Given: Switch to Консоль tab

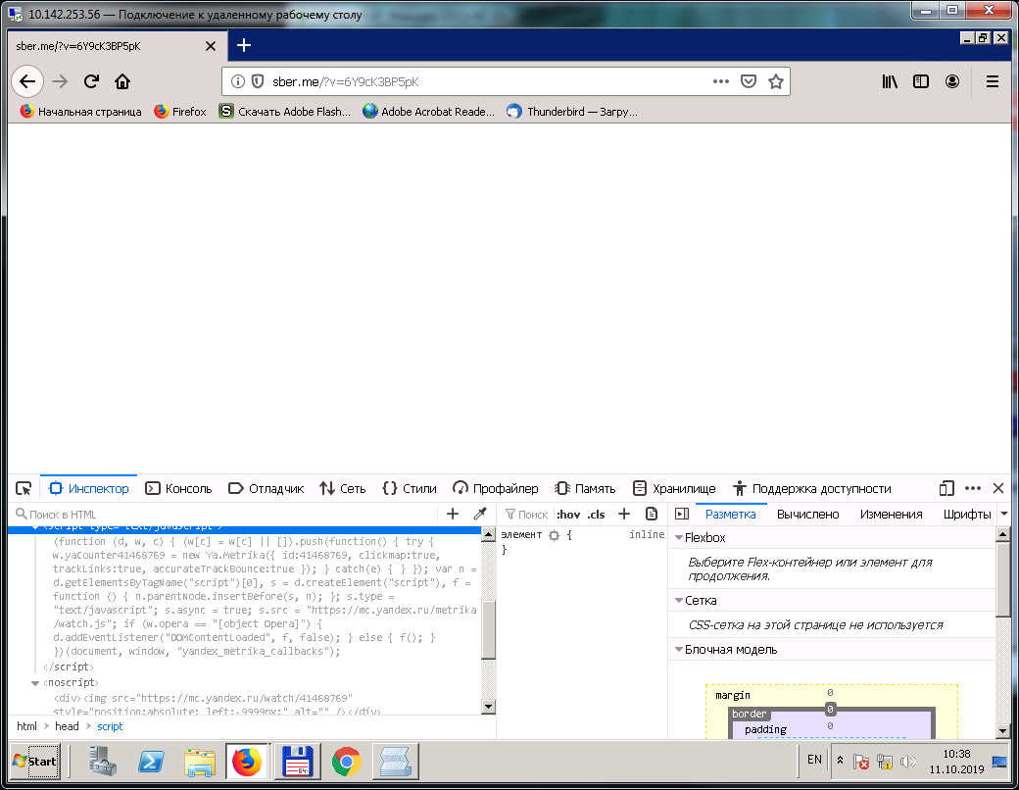Looking at the screenshot, I should pos(178,488).
